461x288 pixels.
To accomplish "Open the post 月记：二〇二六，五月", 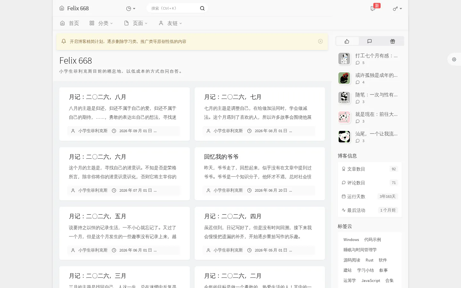I will pos(98,216).
